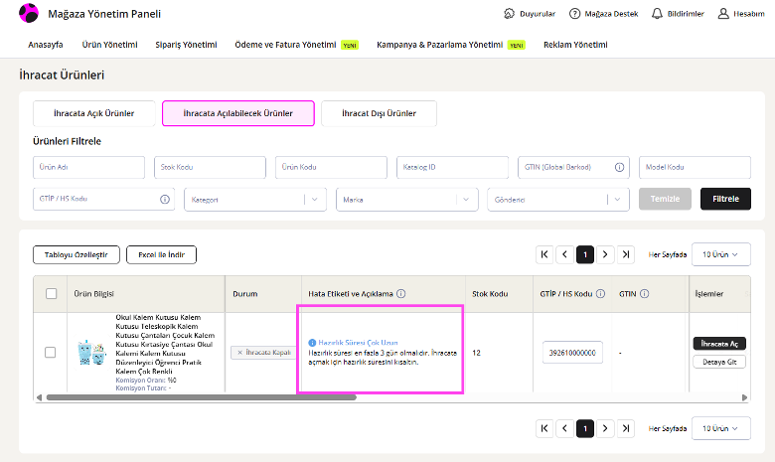Open Mağaza Destek help icon
This screenshot has width=775, height=462.
pos(574,14)
